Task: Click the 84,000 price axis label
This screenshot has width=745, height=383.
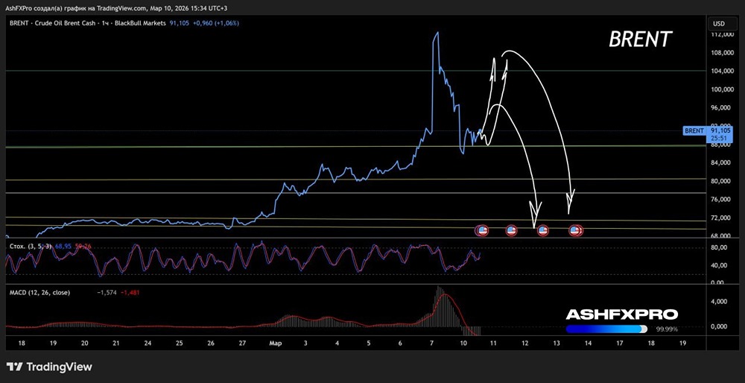Action: pos(722,162)
